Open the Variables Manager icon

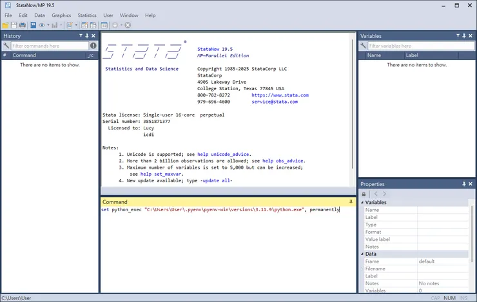[x=104, y=25]
